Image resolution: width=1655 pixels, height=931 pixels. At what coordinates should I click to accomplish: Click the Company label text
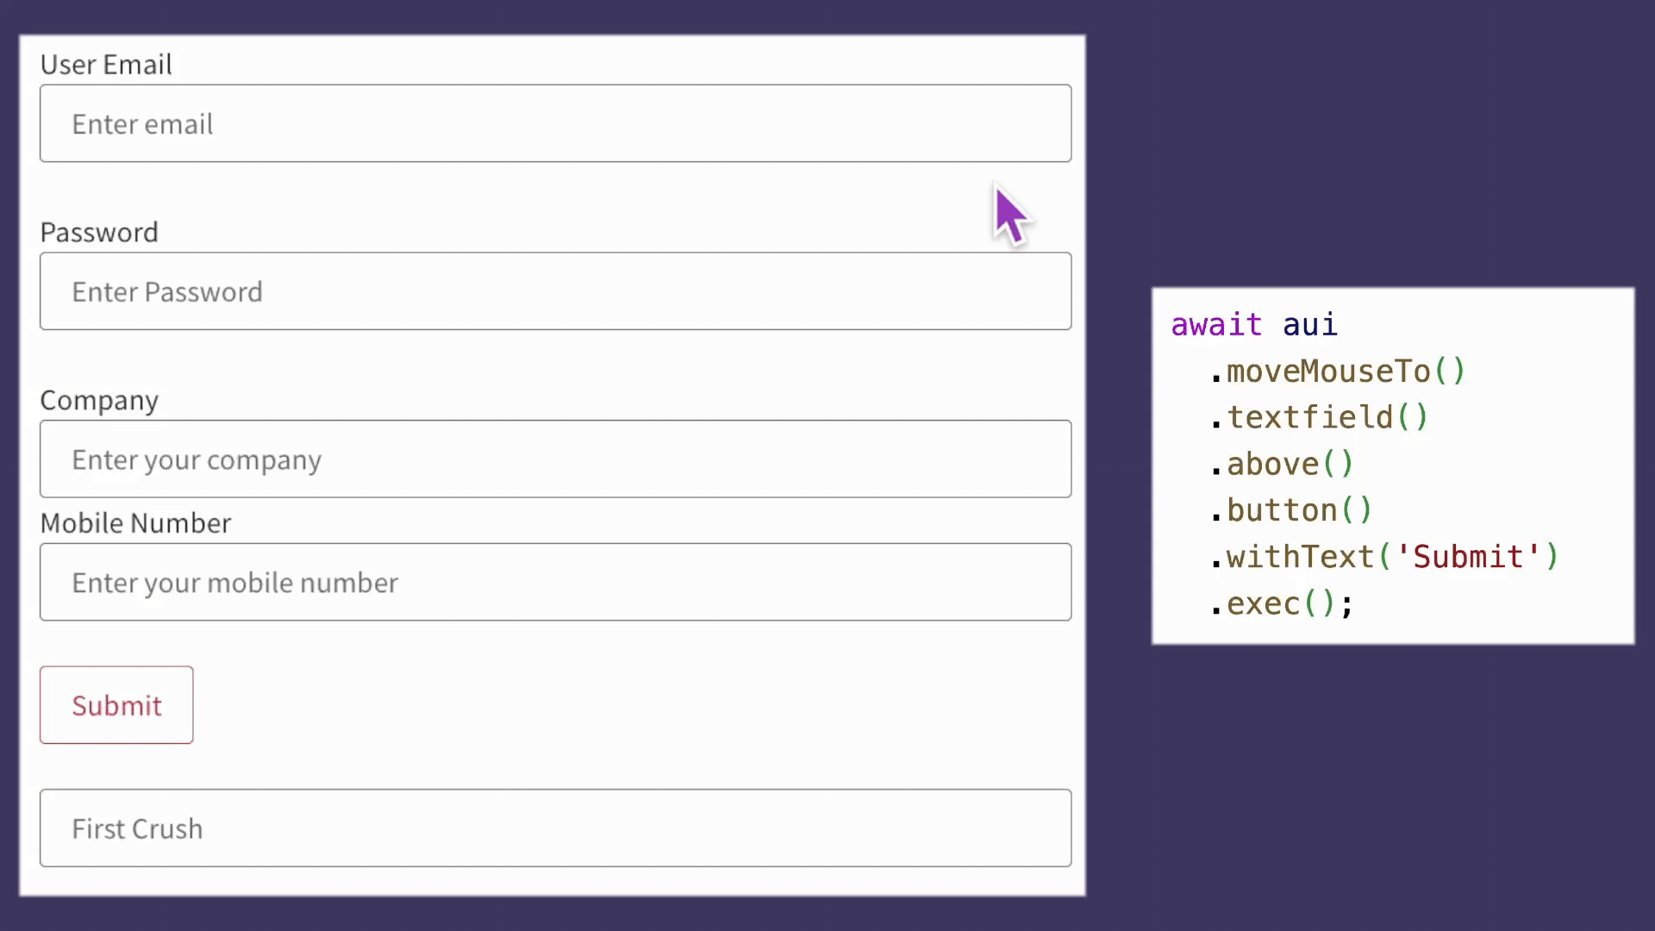[99, 401]
